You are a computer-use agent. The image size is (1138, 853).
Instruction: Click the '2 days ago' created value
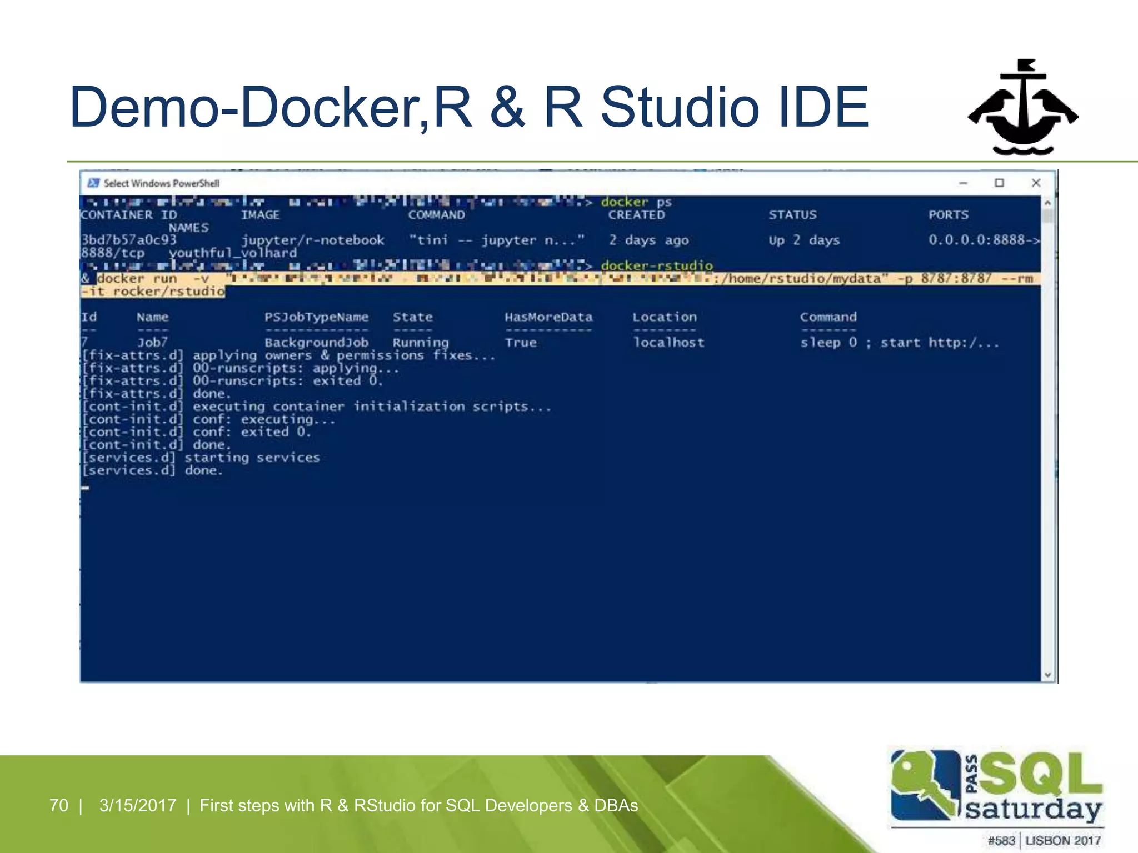[x=648, y=240]
